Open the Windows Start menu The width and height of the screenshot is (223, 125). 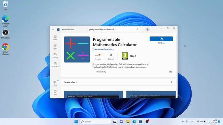pyautogui.click(x=76, y=122)
